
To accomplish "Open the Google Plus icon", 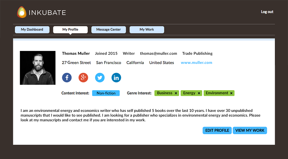I will pyautogui.click(x=84, y=78).
